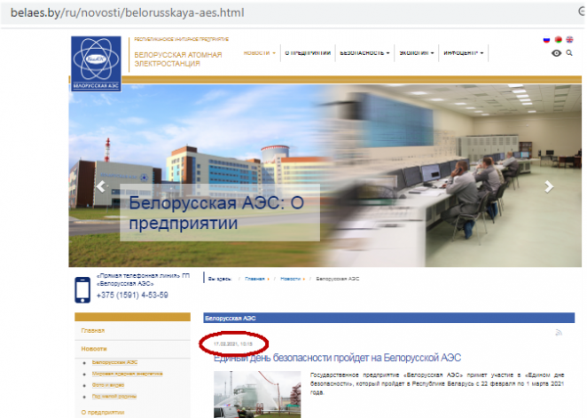Switch site language to English flag
The height and width of the screenshot is (418, 587).
click(569, 40)
